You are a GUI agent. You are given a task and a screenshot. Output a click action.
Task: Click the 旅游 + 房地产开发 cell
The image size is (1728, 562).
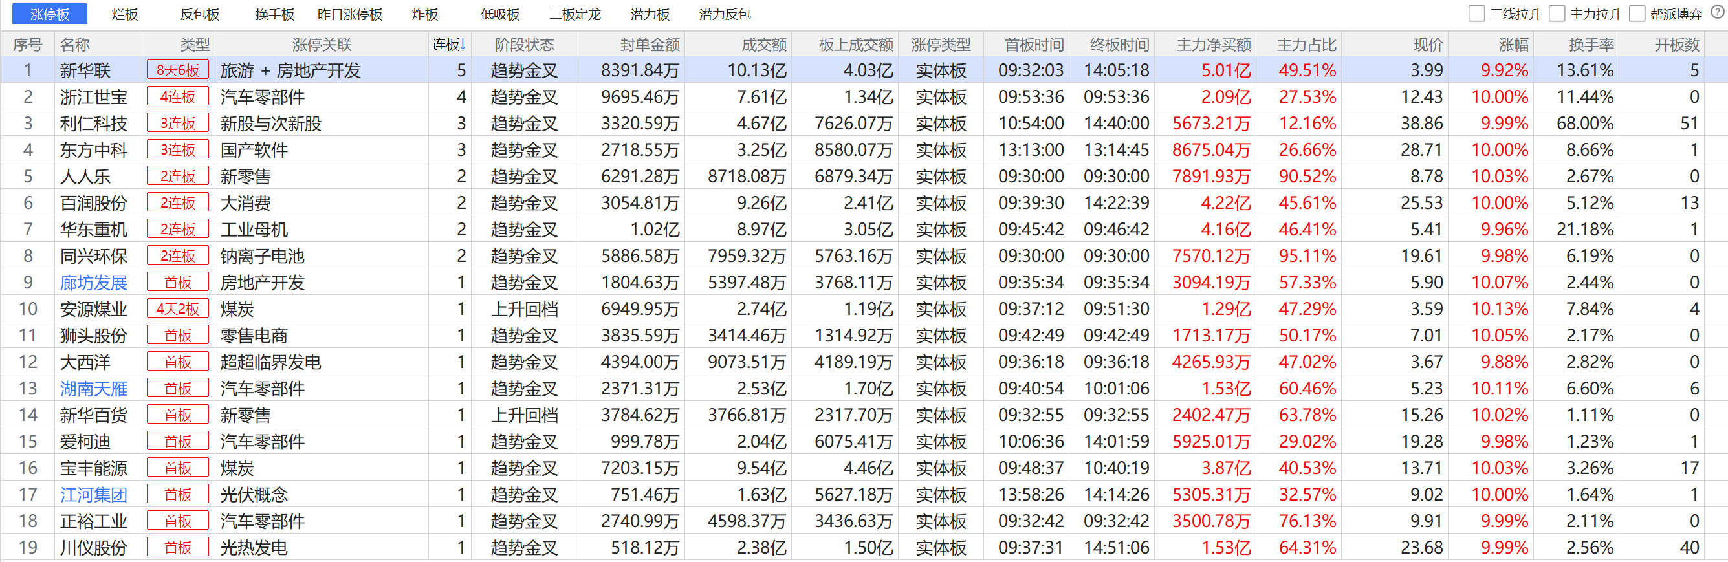point(290,70)
